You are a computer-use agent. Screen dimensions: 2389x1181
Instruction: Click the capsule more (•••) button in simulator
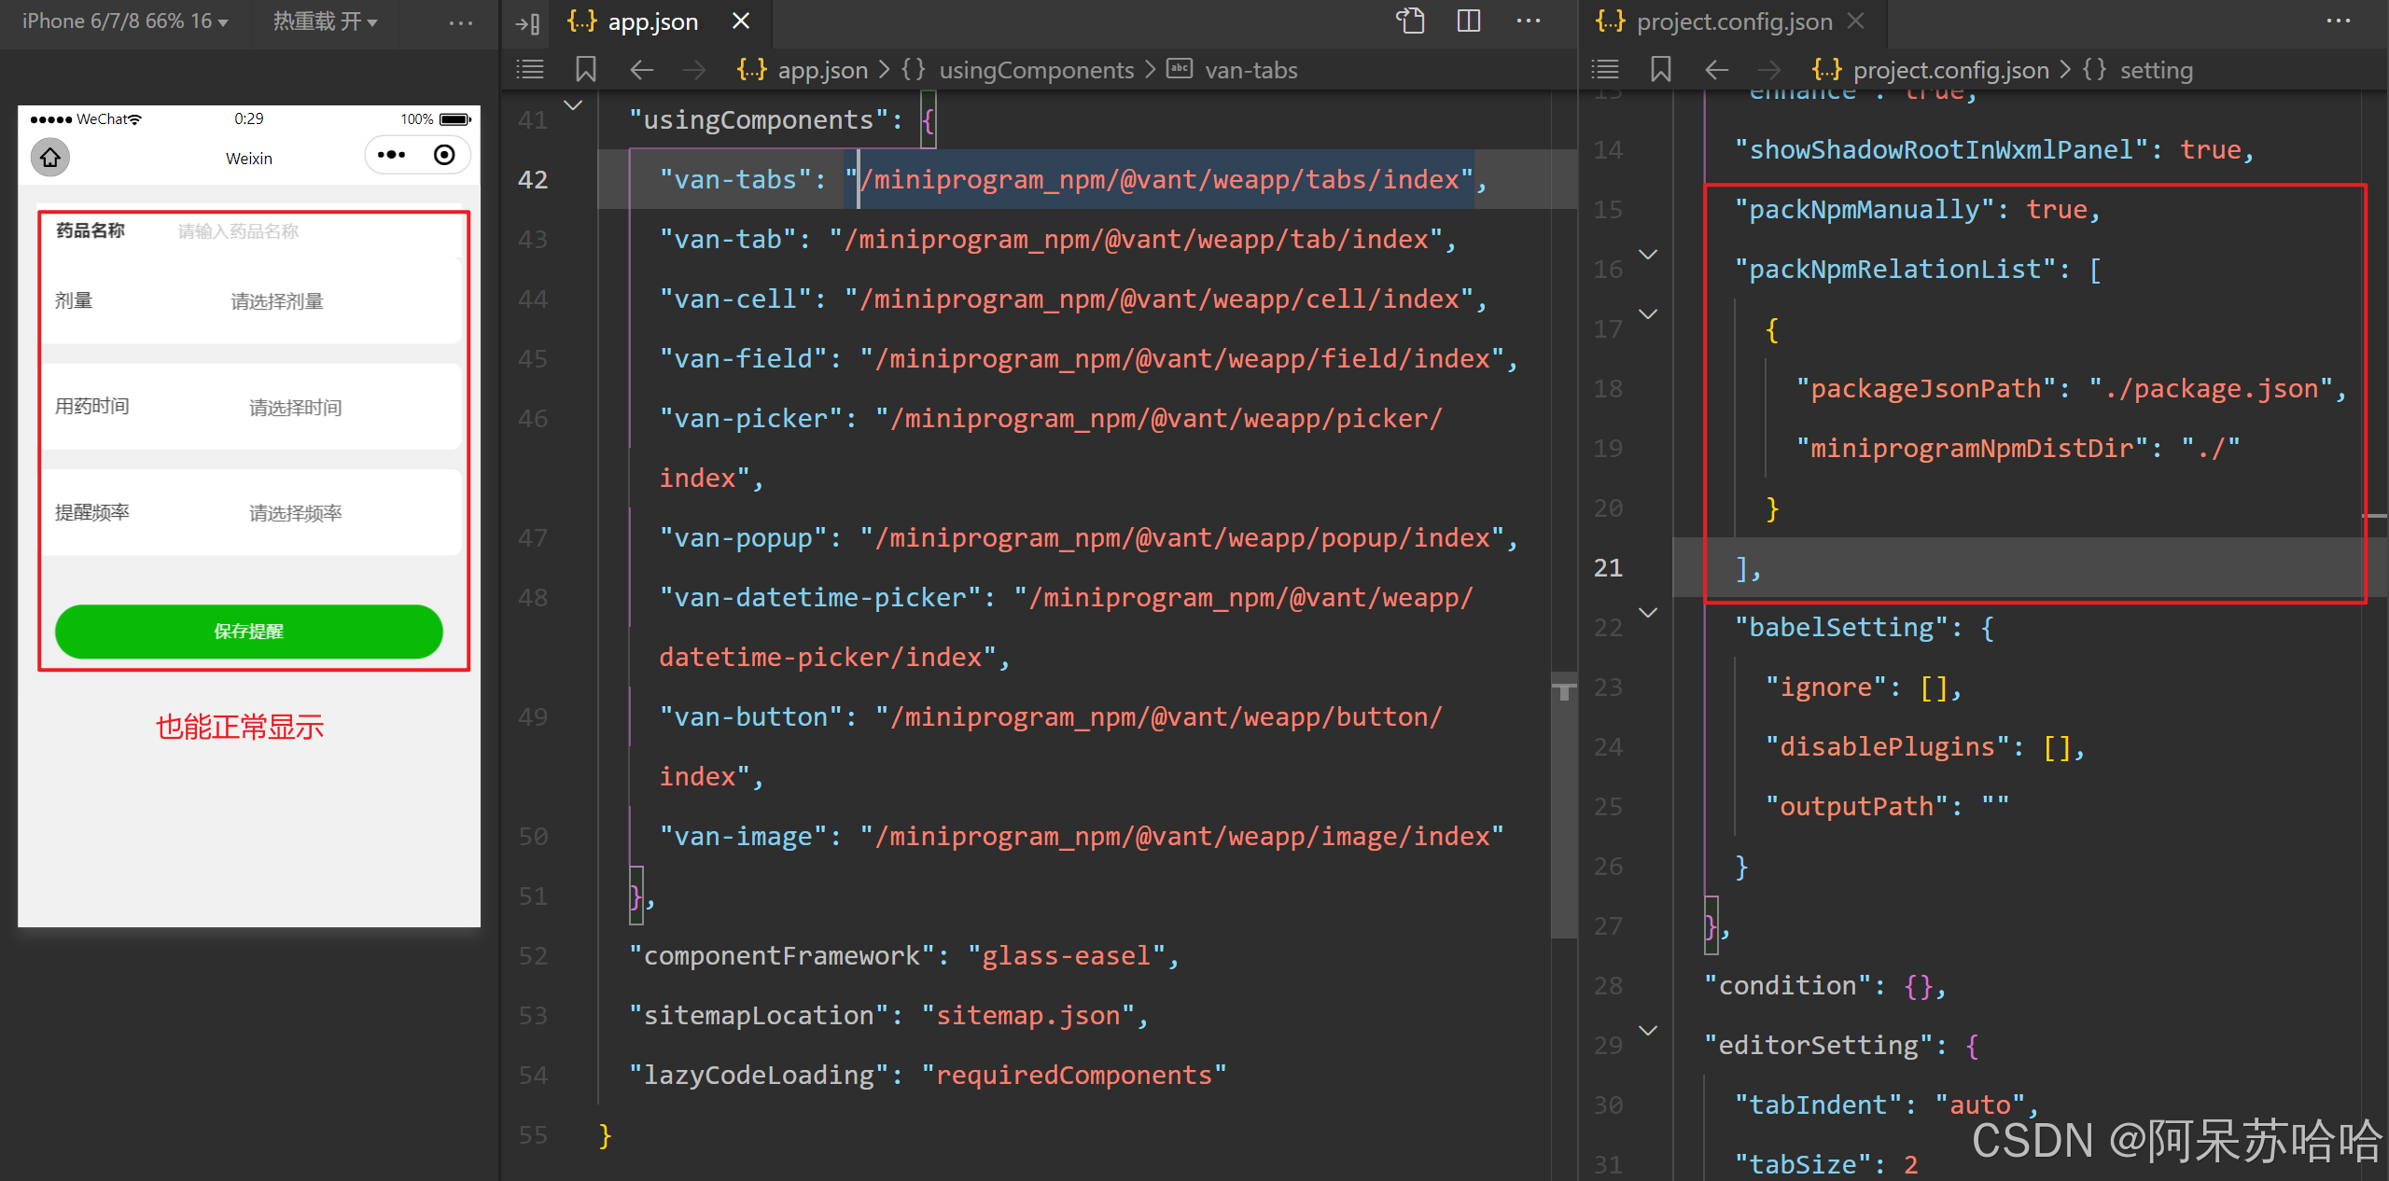point(391,155)
